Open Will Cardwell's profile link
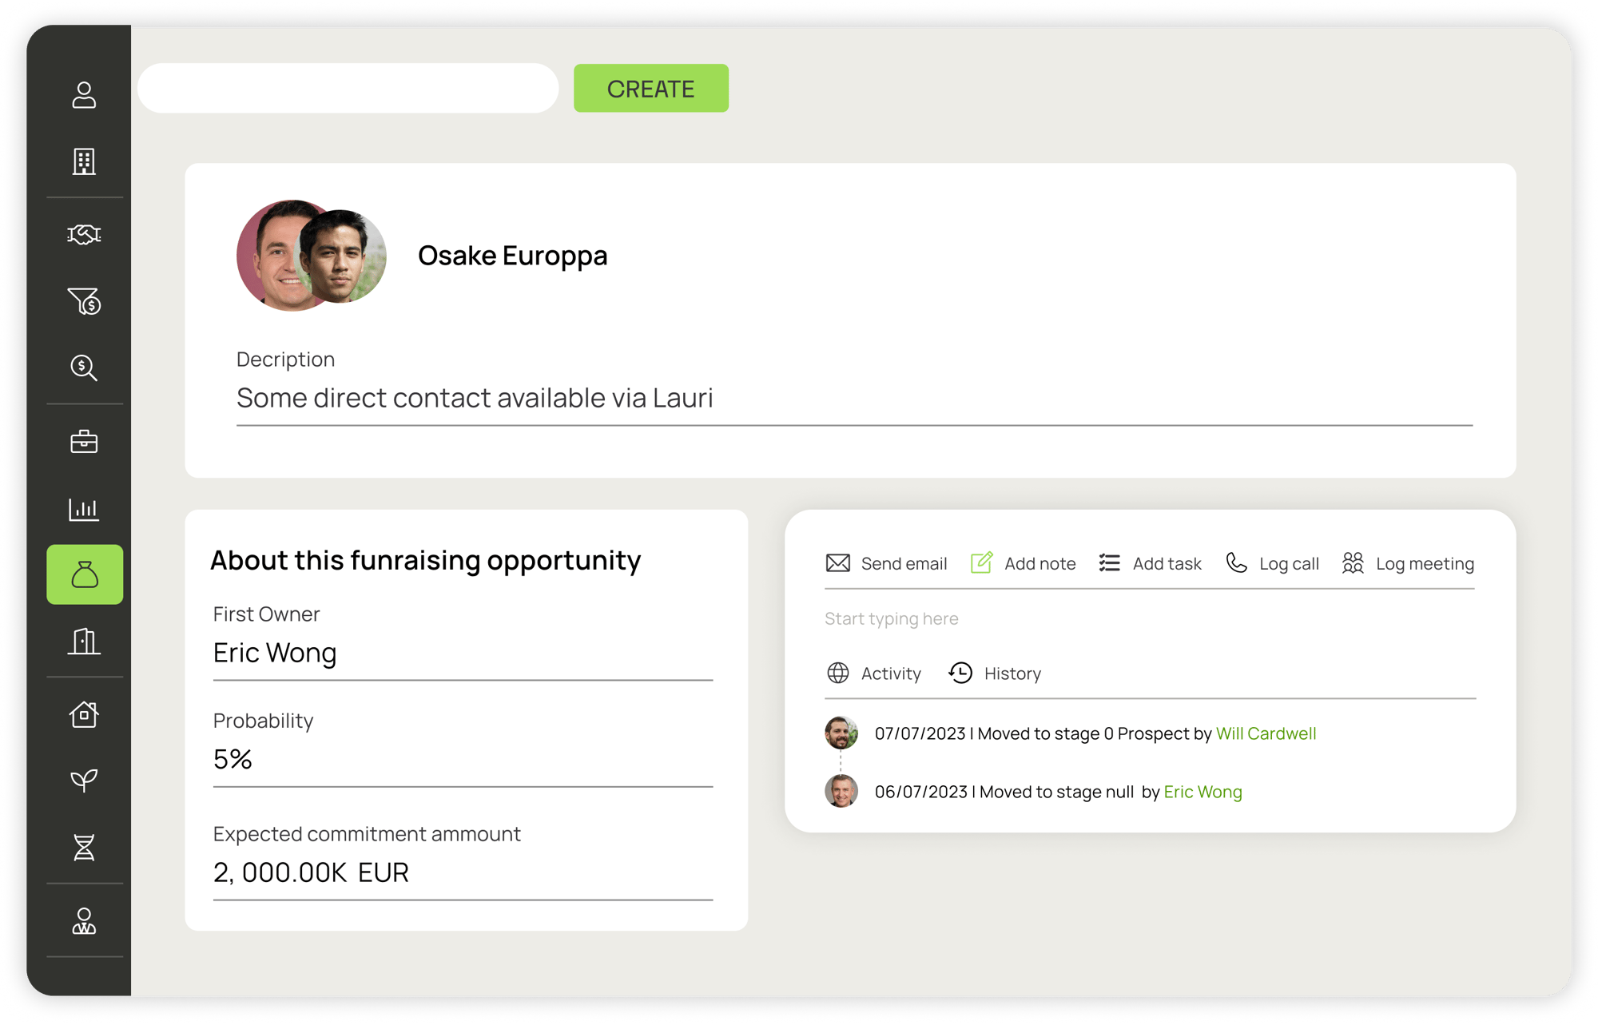This screenshot has height=1033, width=1598. [1266, 733]
